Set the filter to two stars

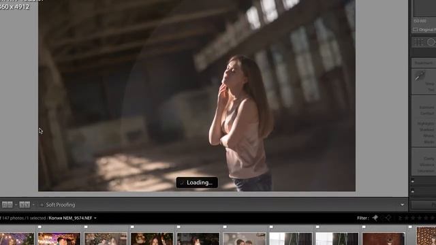(413, 218)
